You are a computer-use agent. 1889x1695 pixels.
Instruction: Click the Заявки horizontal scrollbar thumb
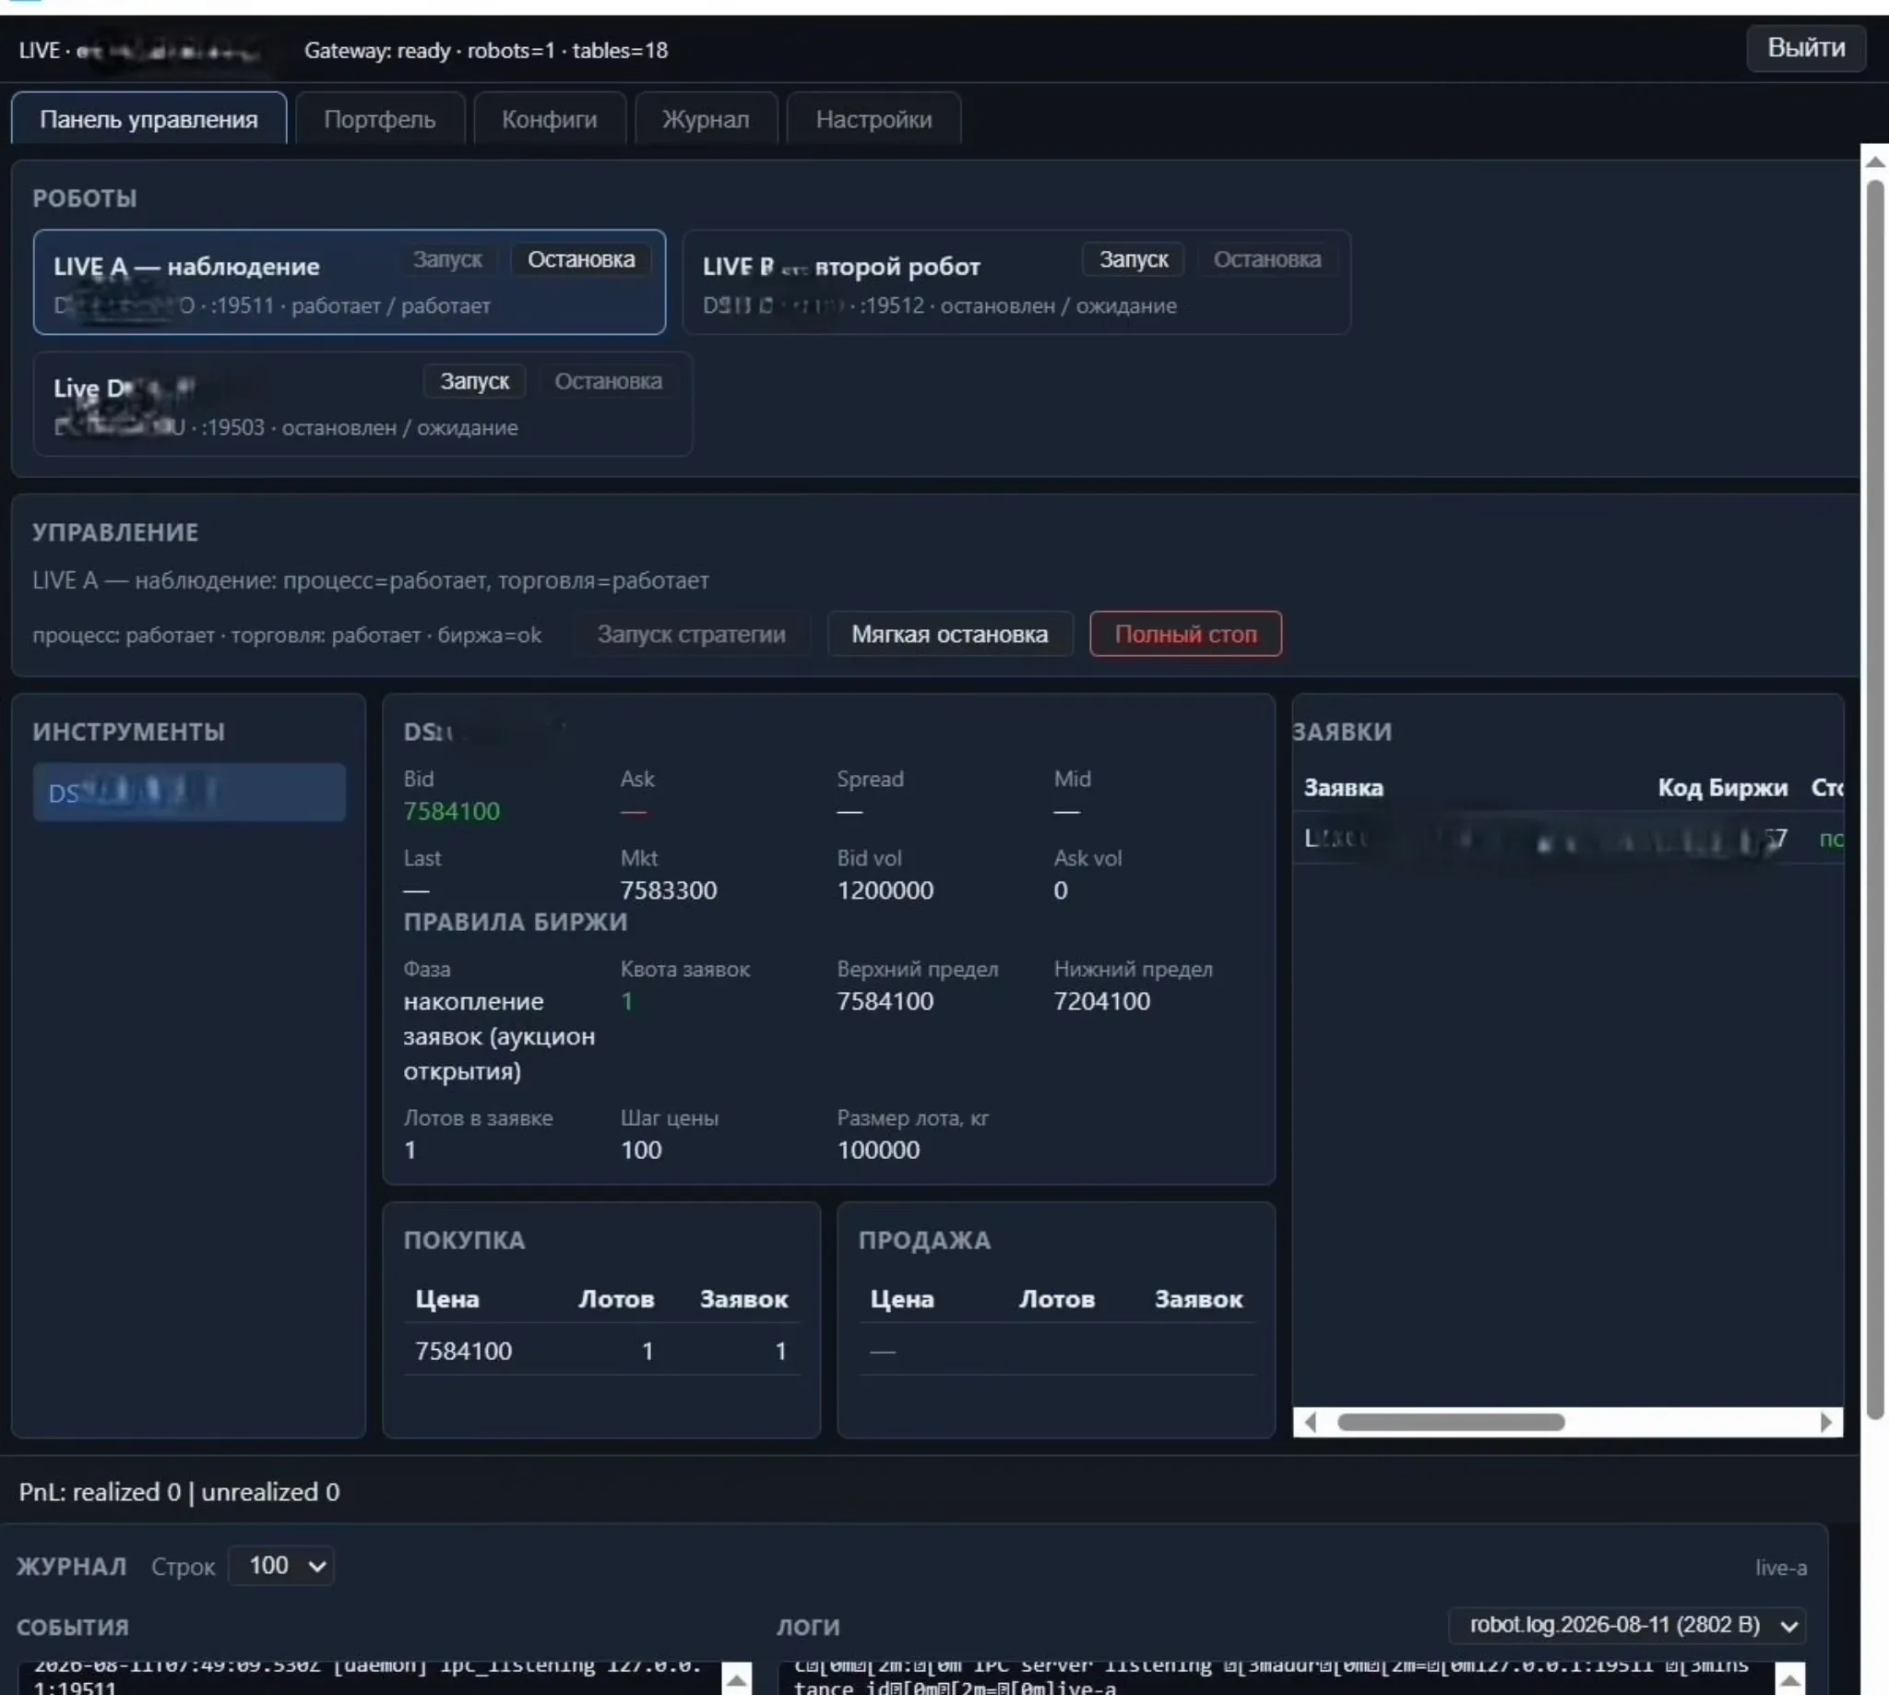[x=1451, y=1422]
